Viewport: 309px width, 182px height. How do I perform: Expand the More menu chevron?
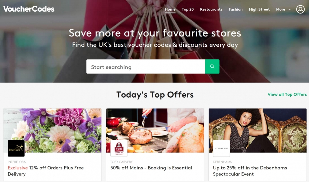click(289, 9)
